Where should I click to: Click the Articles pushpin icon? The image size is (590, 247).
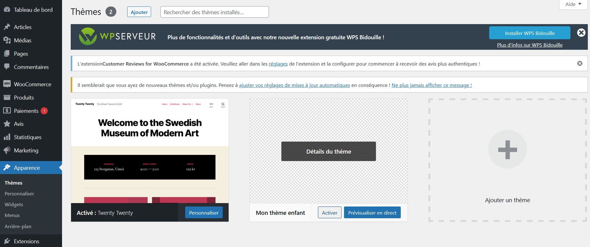pyautogui.click(x=7, y=27)
